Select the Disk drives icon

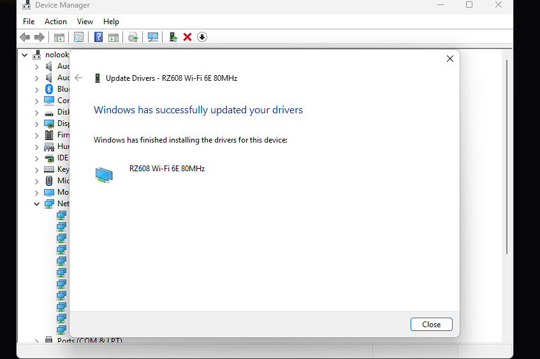49,113
